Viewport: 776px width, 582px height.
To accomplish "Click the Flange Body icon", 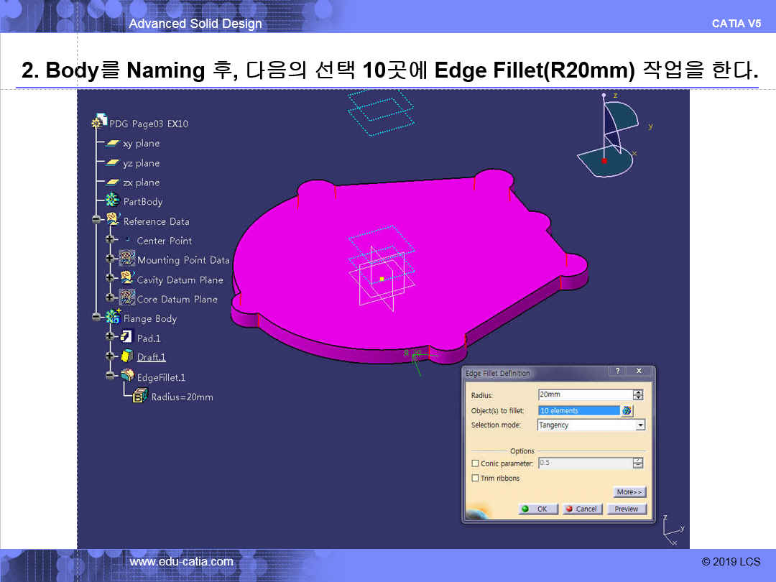I will [113, 318].
